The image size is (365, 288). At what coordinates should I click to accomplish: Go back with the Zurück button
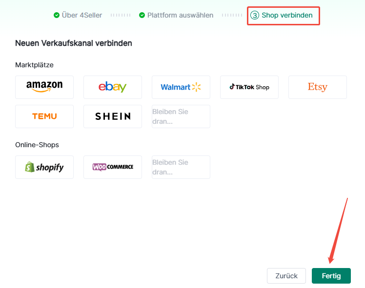point(286,276)
